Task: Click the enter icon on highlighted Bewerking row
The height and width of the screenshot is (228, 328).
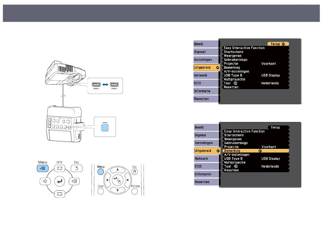Action: [260, 151]
